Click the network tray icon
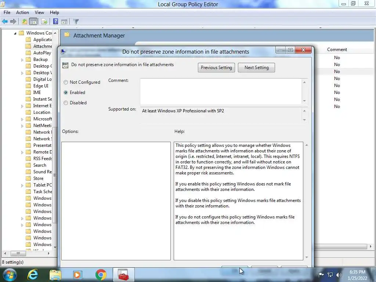 [x=330, y=275]
